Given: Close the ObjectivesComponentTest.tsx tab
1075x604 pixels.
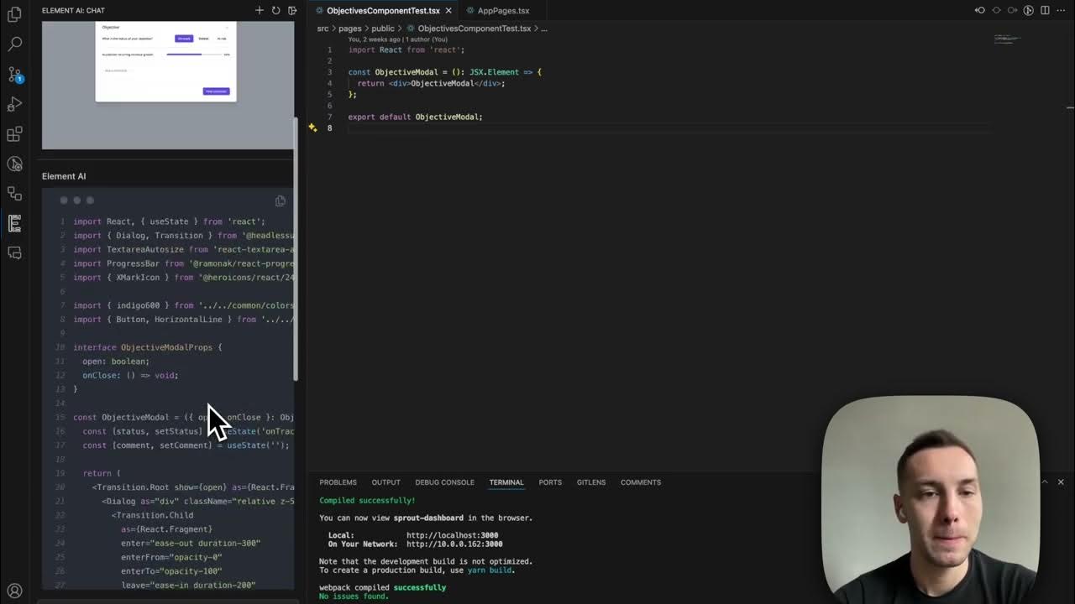Looking at the screenshot, I should coord(448,11).
